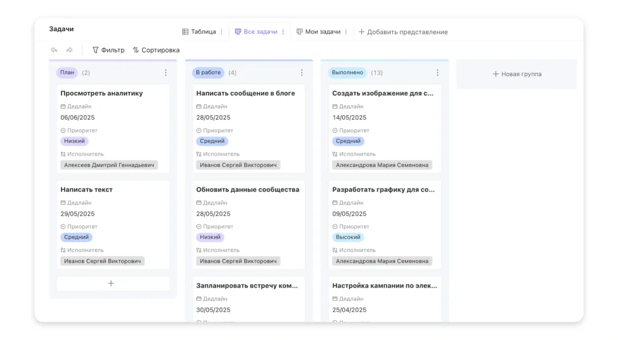Open the Фильтр filter tool
This screenshot has height=340, width=618.
[x=108, y=50]
